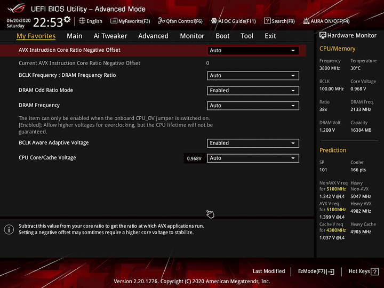This screenshot has width=384, height=288.
Task: Expand AVX Instruction Core Ratio Negative Offset dropdown
Action: pyautogui.click(x=253, y=51)
